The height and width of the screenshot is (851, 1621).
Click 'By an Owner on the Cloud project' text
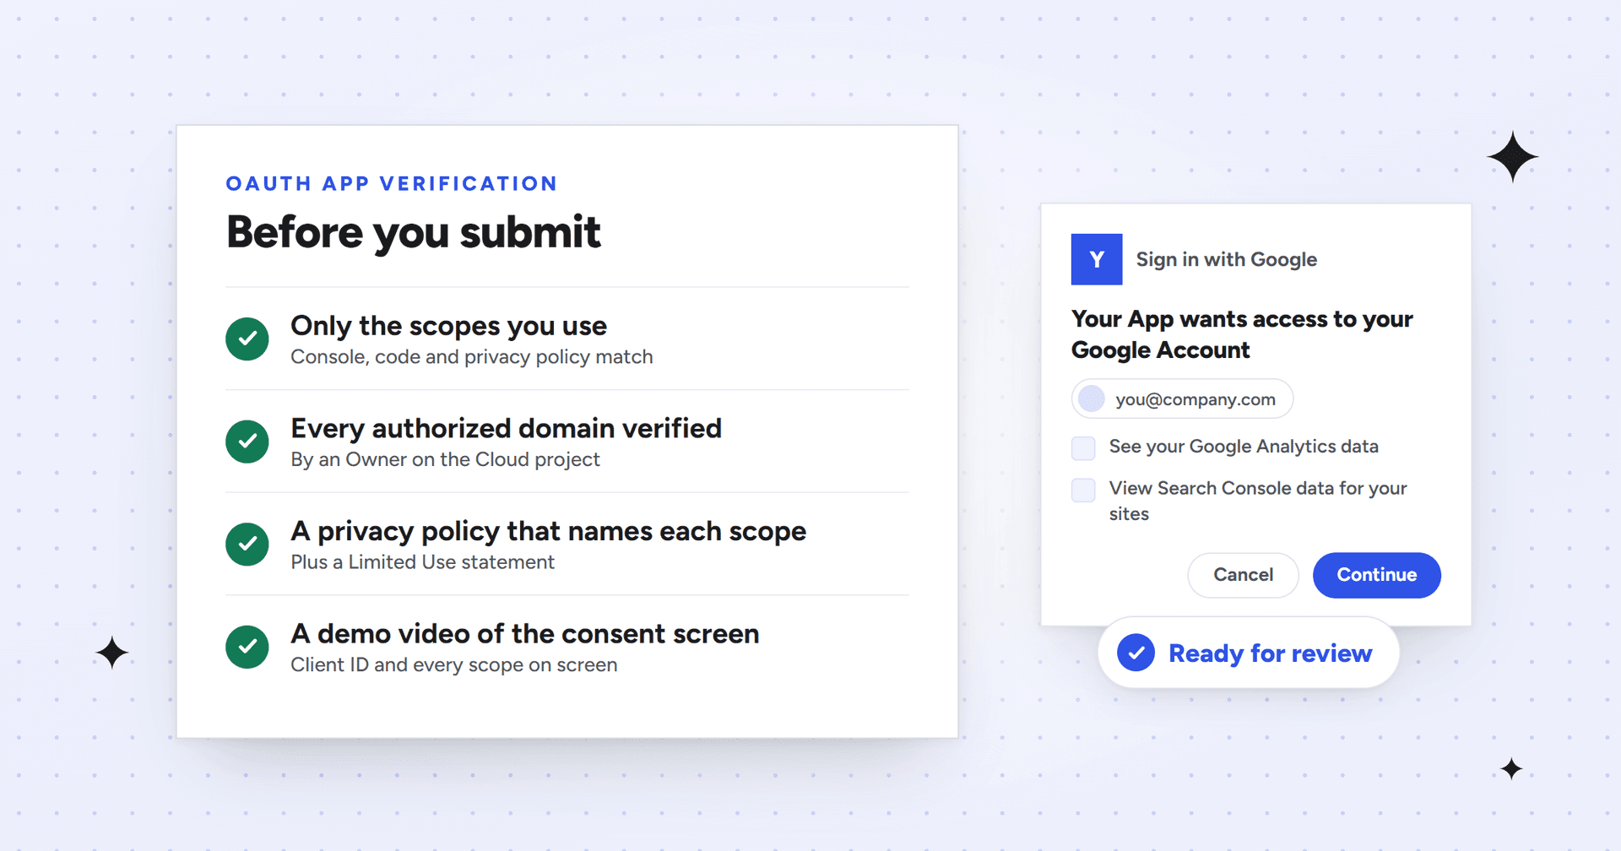(x=445, y=459)
